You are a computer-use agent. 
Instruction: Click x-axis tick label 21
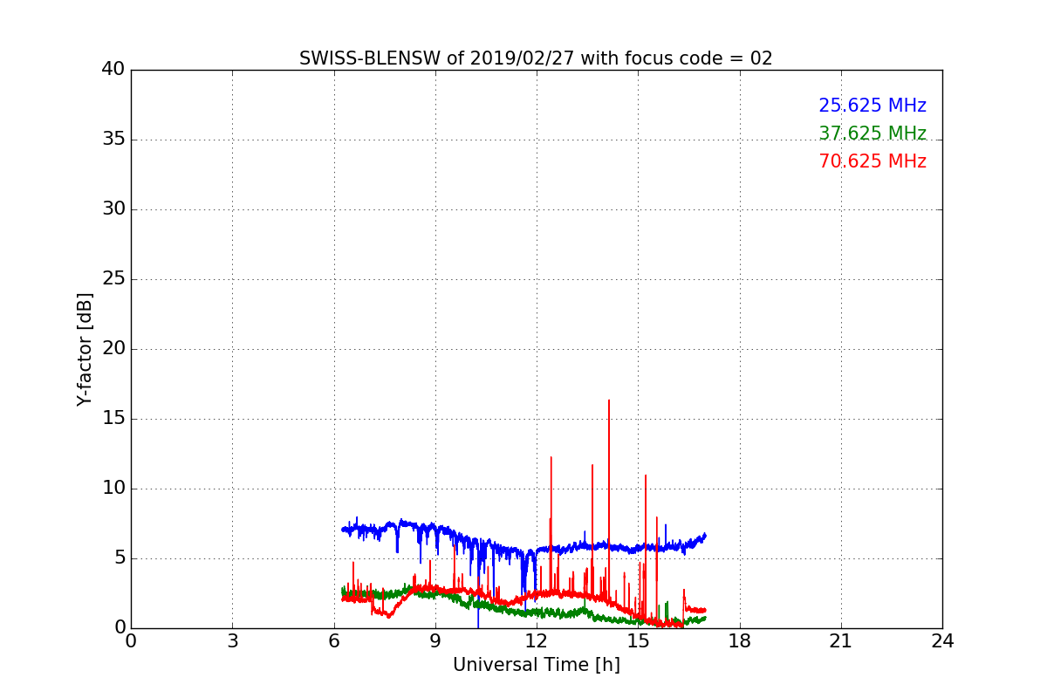[x=841, y=641]
